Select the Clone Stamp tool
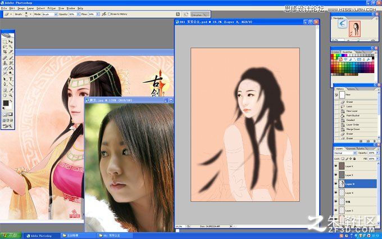 5,63
